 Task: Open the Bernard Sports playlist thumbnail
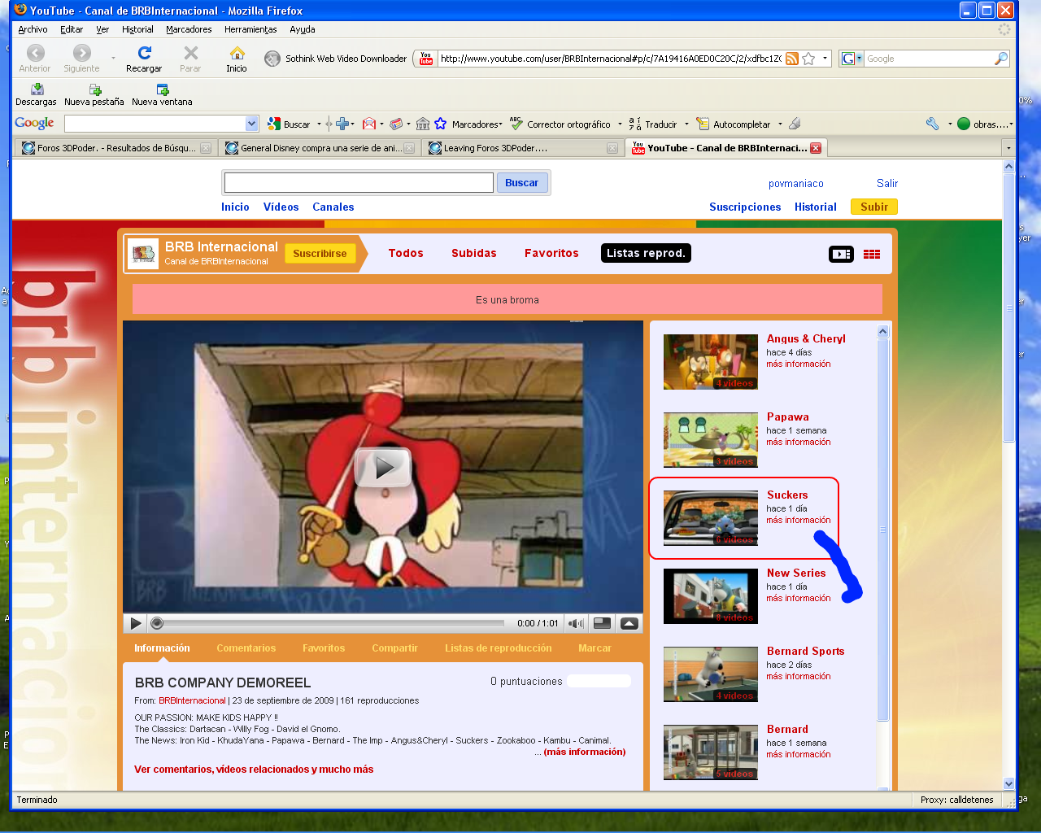(711, 674)
